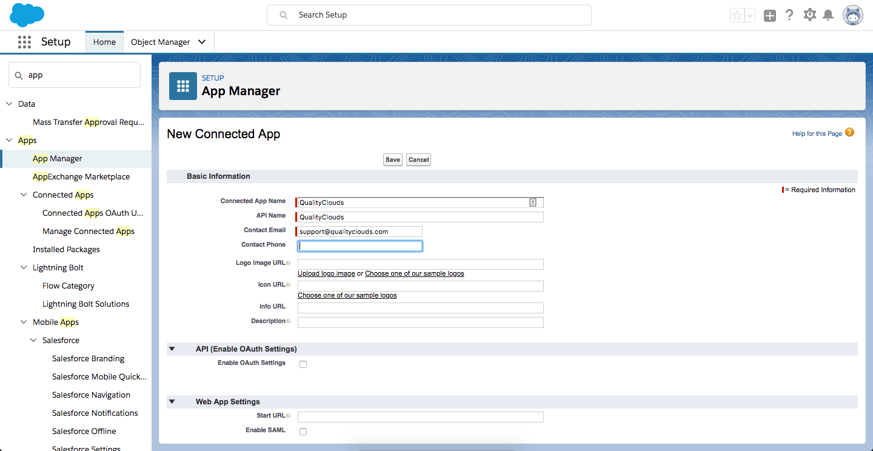Open Installed Packages in the sidebar
Viewport: 873px width, 451px height.
66,249
